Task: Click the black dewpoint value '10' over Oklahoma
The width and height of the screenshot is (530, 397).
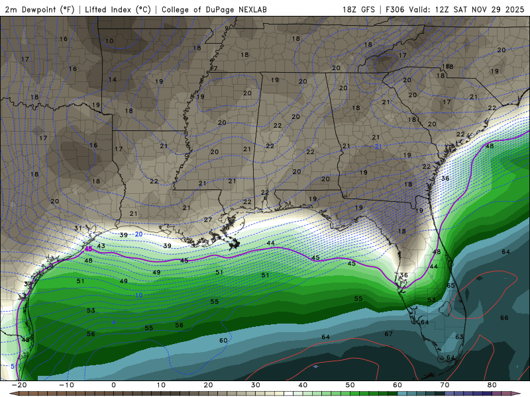Action: click(109, 41)
